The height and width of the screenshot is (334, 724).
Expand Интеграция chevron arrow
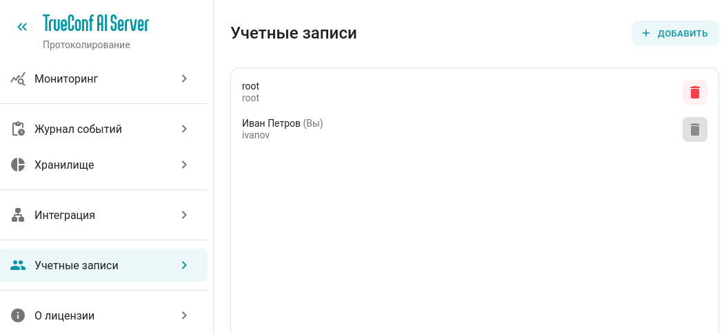coord(184,215)
